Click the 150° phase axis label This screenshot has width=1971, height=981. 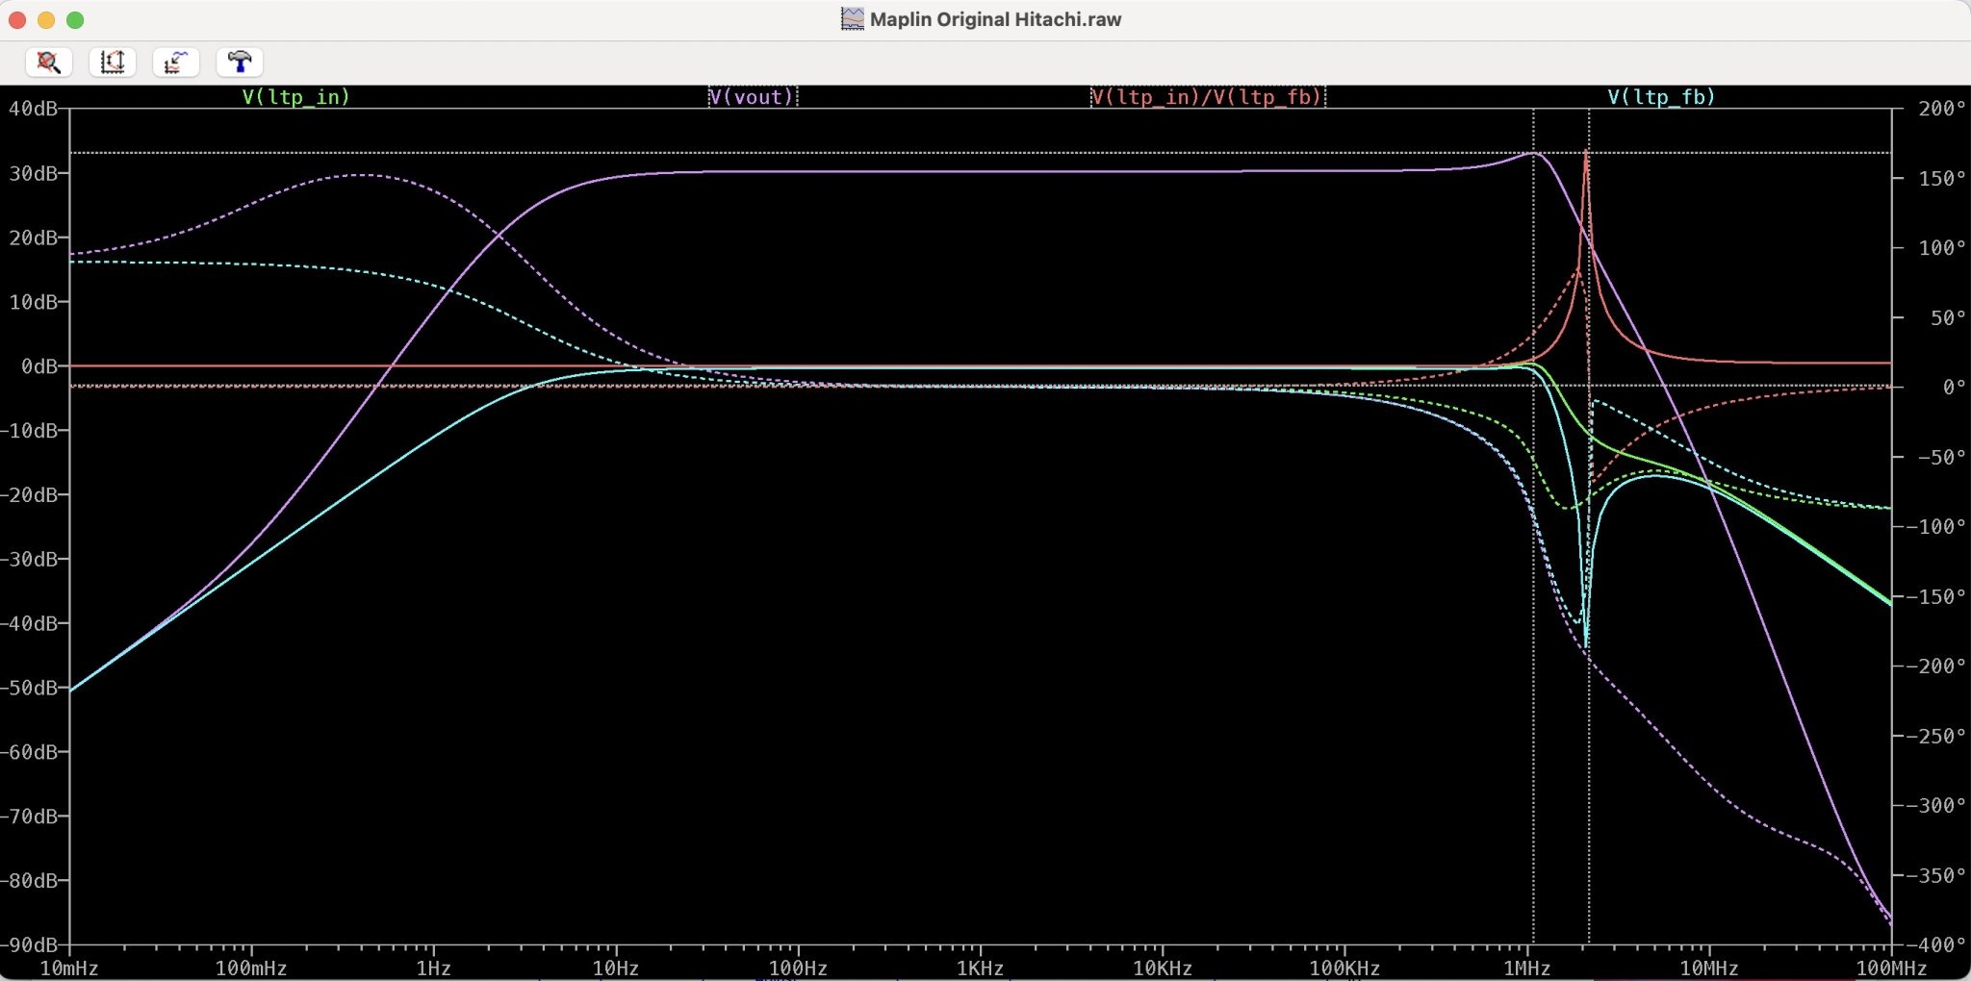click(x=1941, y=179)
